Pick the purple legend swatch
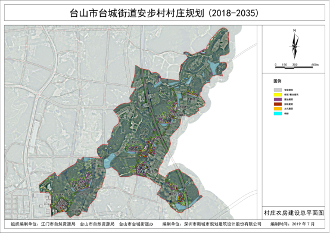Viewport: 330px width, 233px height. click(x=278, y=100)
